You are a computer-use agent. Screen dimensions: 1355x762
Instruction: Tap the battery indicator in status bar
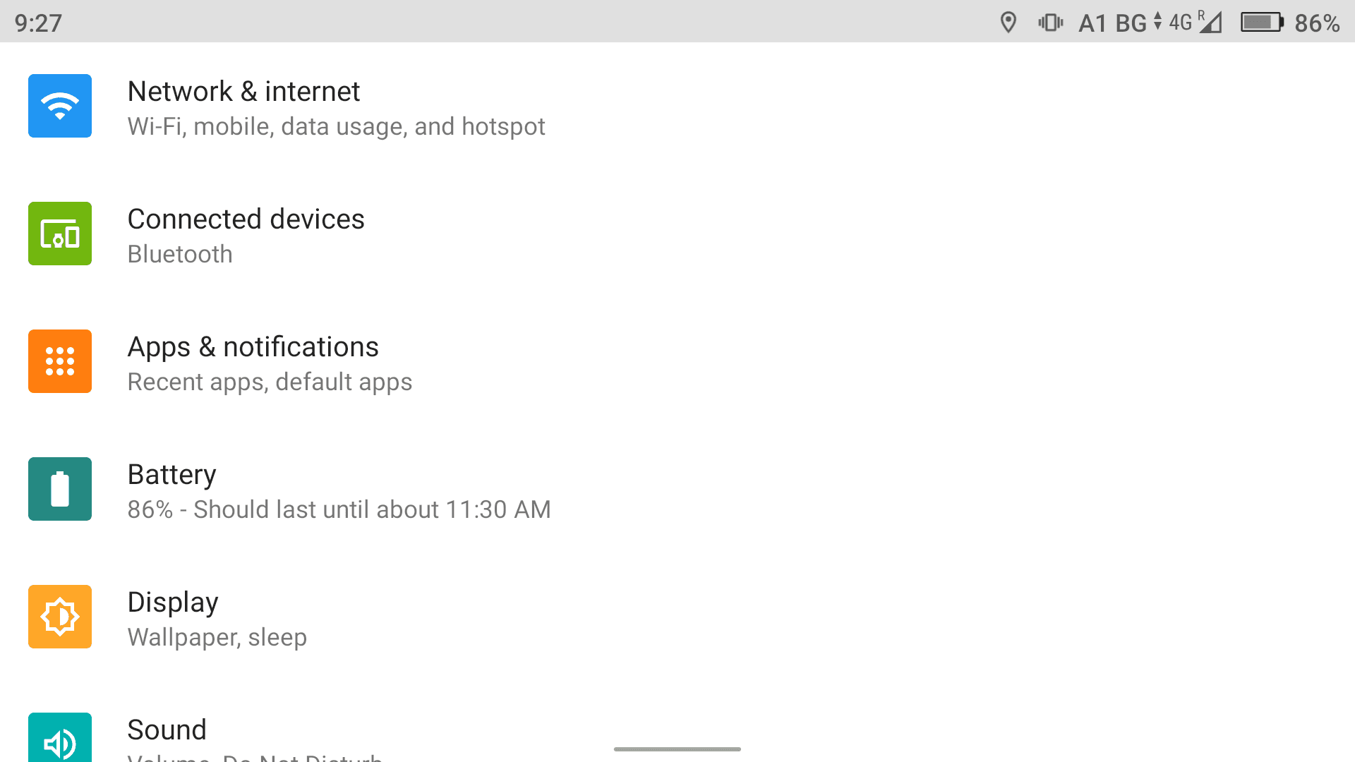[x=1262, y=23]
